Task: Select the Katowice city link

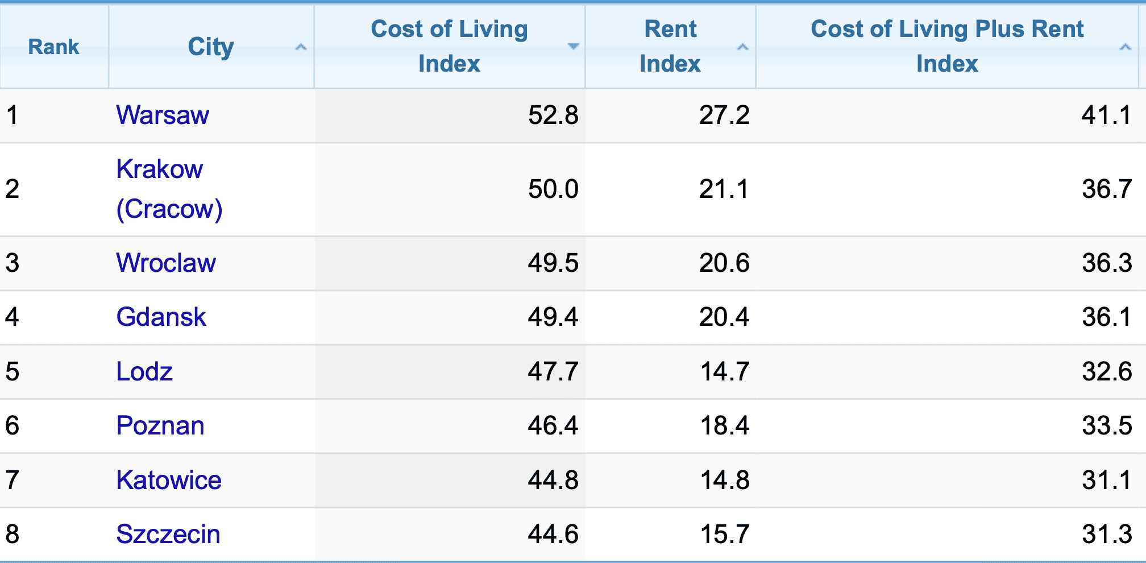Action: [x=168, y=480]
